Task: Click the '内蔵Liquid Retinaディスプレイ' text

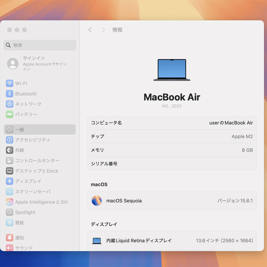Action: (139, 241)
